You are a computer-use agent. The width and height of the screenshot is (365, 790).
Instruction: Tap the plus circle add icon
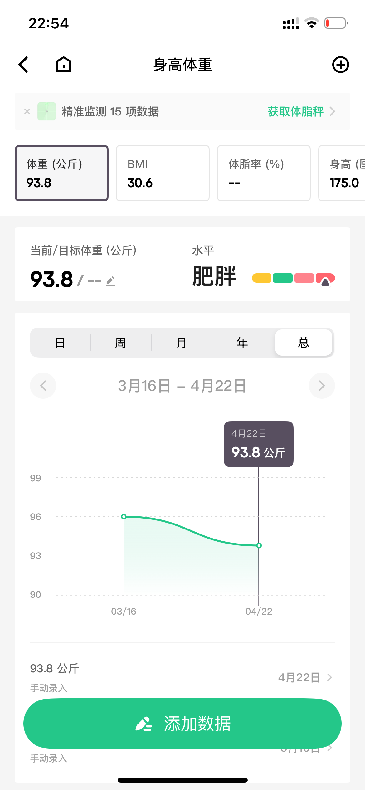click(340, 65)
